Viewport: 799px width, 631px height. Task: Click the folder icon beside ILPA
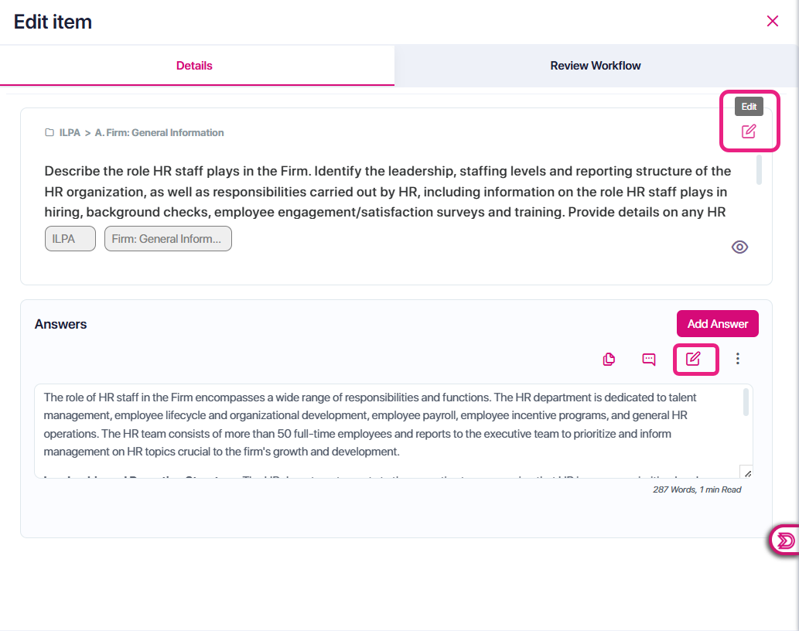coord(50,132)
